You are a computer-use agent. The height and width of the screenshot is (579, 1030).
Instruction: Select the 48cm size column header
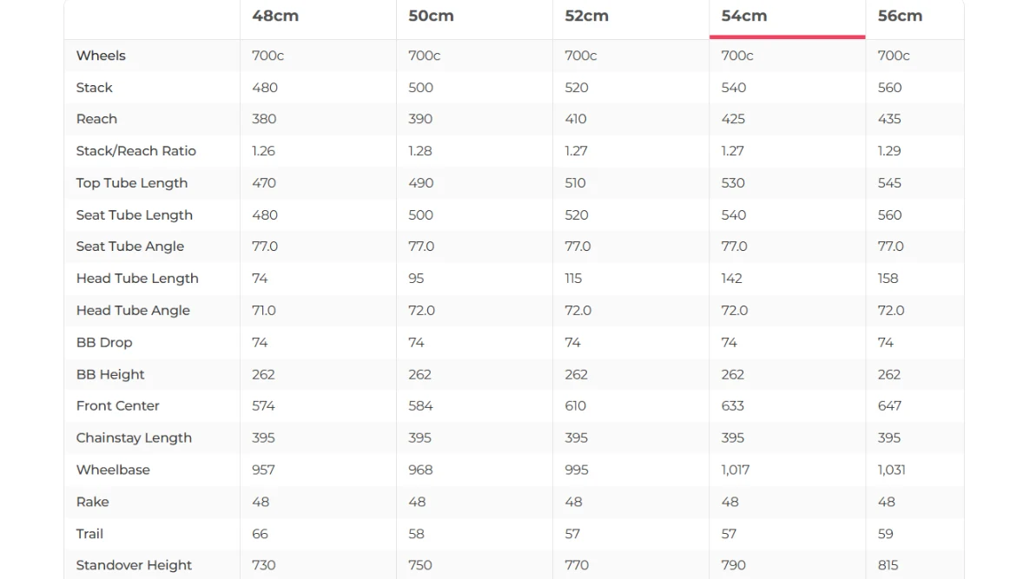pyautogui.click(x=275, y=16)
